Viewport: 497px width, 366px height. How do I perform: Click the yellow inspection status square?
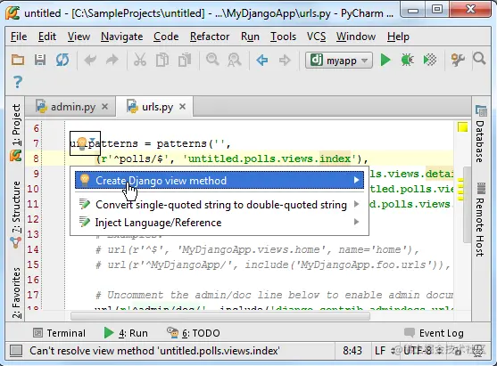click(x=462, y=127)
